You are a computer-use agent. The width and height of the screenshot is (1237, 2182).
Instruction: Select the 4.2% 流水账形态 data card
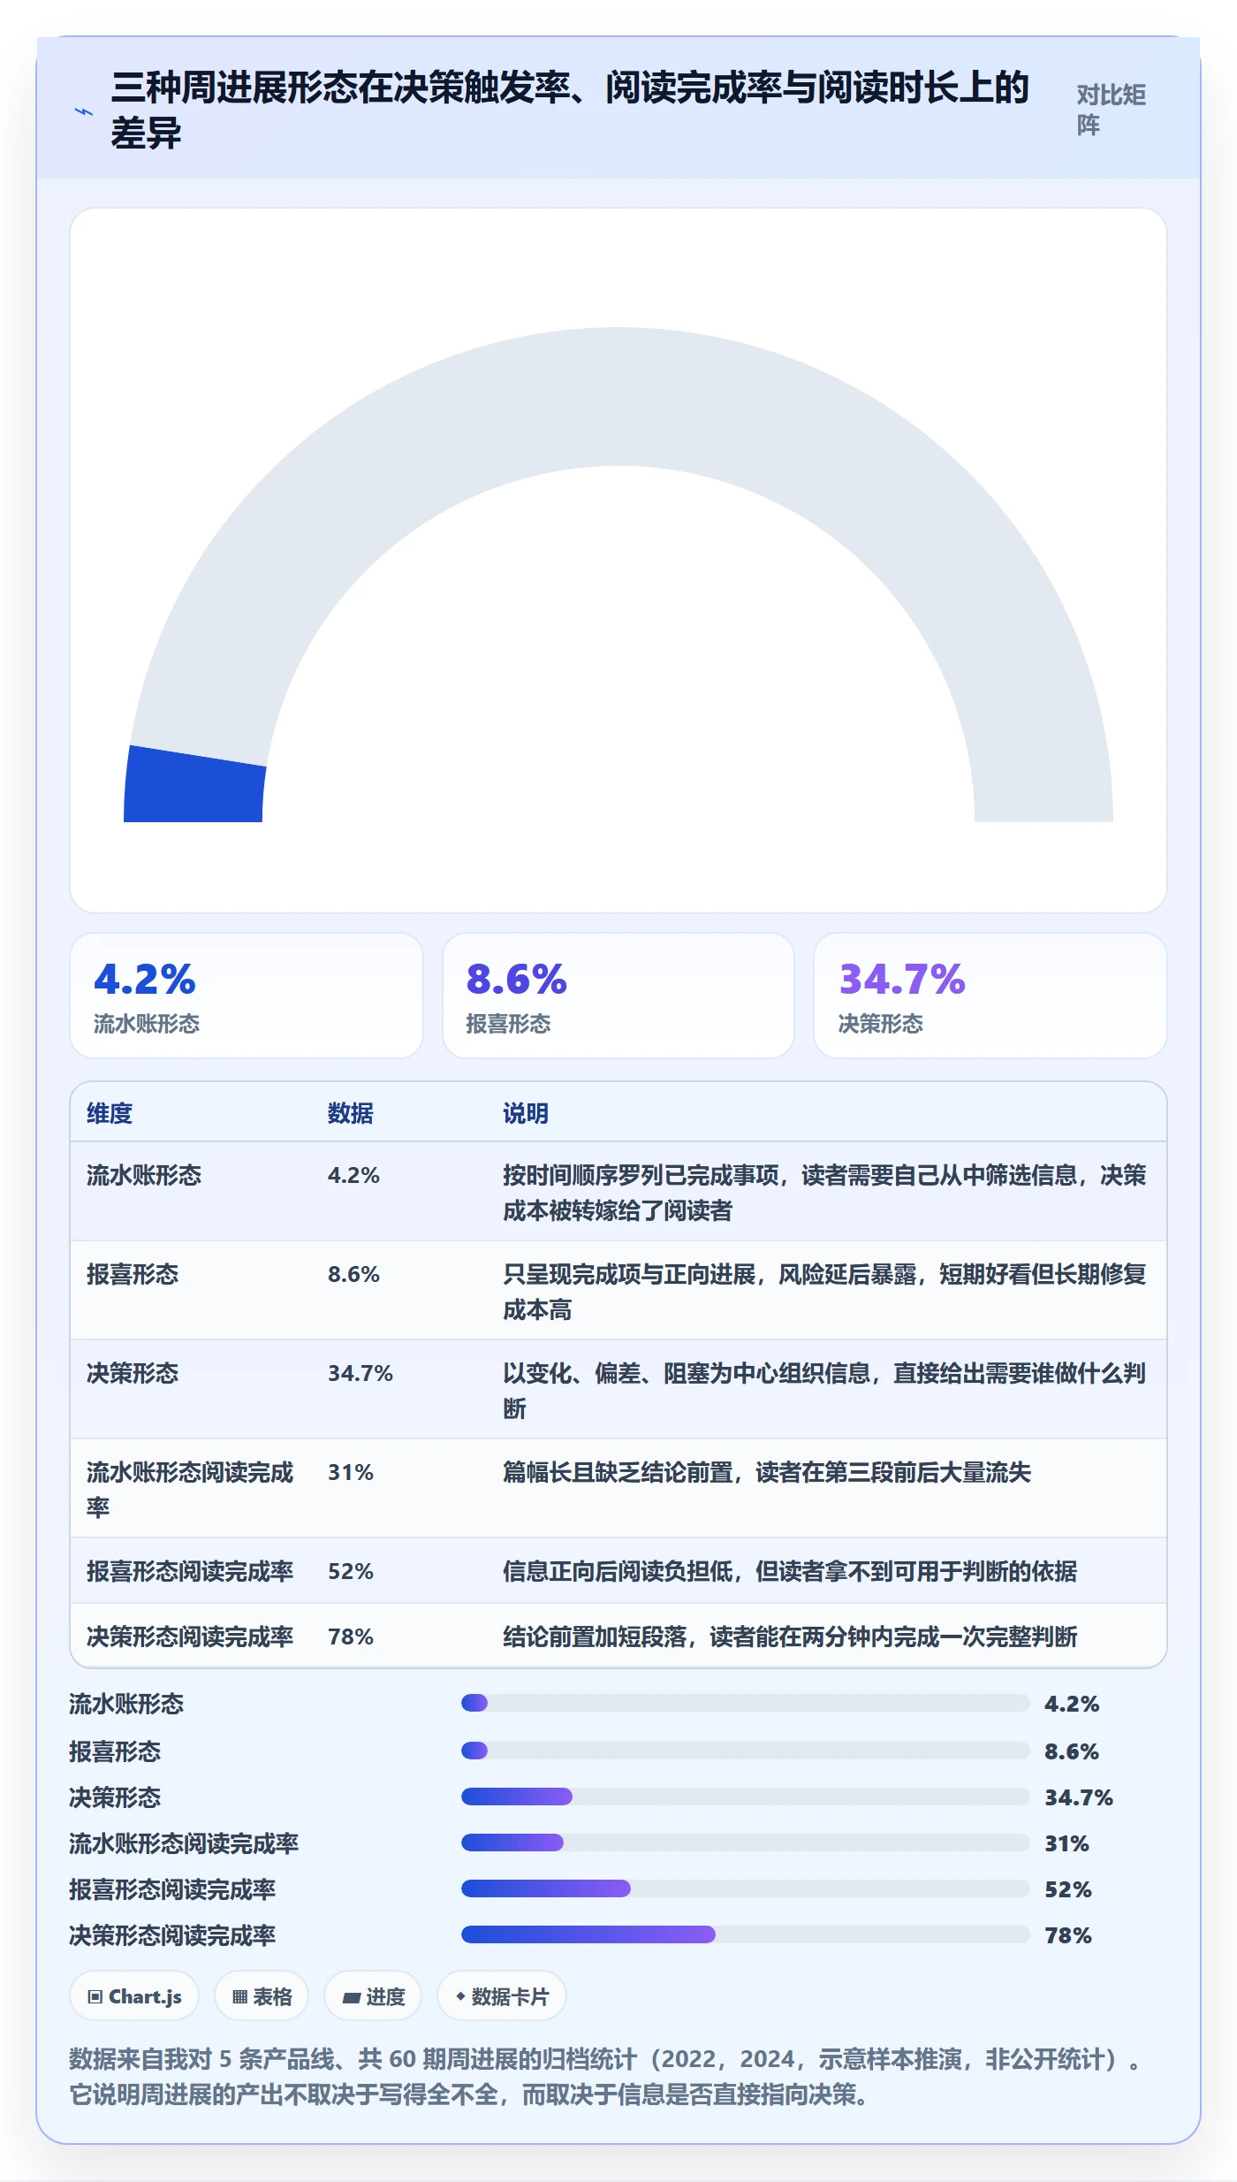pyautogui.click(x=247, y=996)
